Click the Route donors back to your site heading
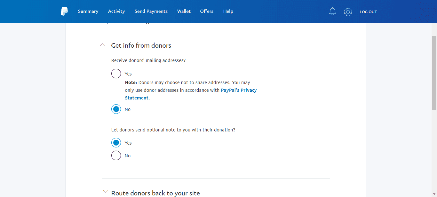 155,193
